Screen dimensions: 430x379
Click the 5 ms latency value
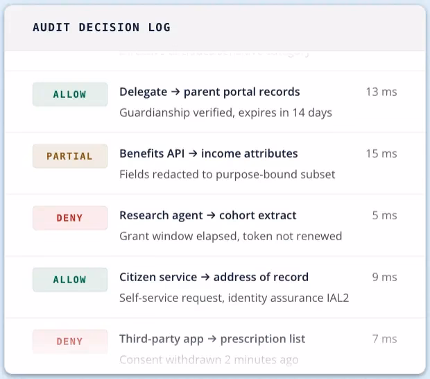[384, 215]
